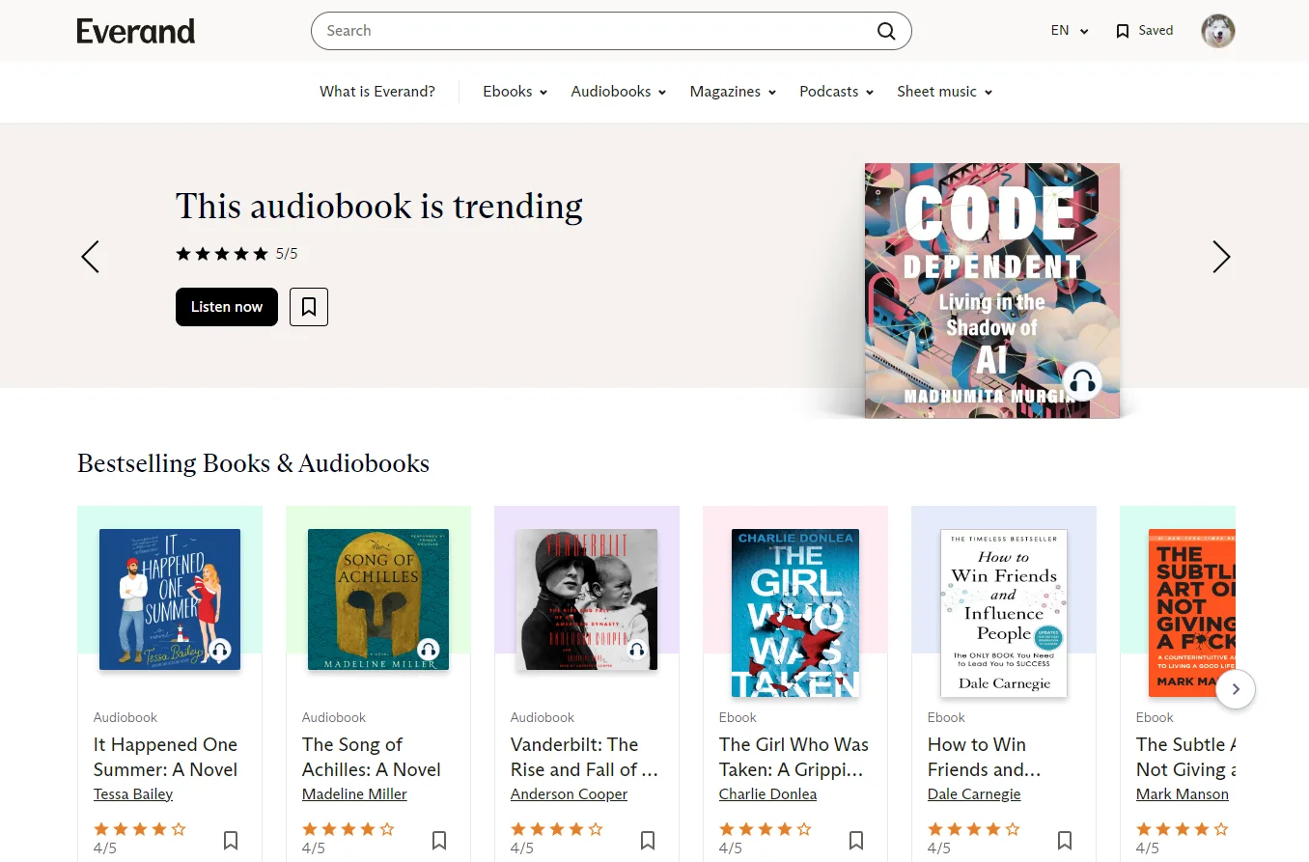The height and width of the screenshot is (862, 1309).
Task: Toggle save bookmark for It Happened One Summer
Action: point(231,840)
